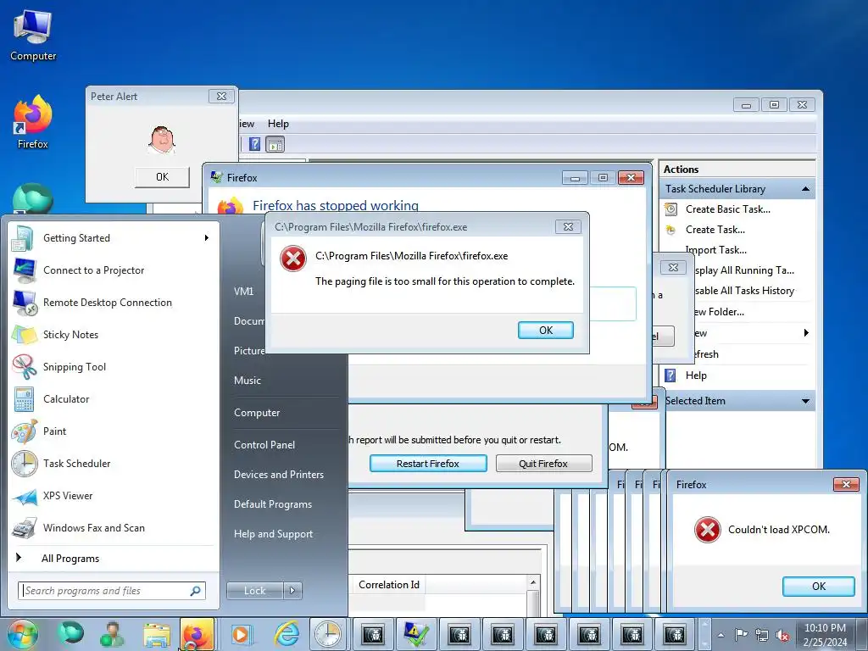868x651 pixels.
Task: Click the Task Scheduler icon in Start menu
Action: point(25,464)
